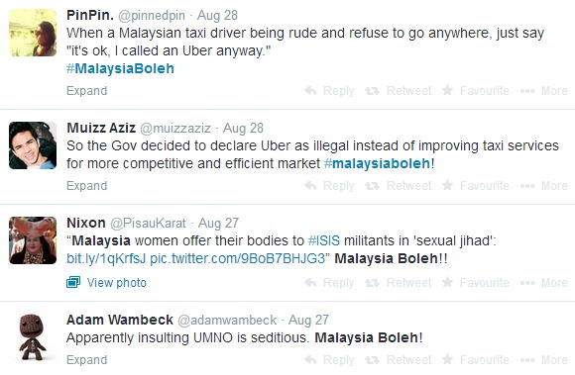
Task: Open pic.twitter.com/9BoB7BHJG3 picture link
Action: point(238,258)
